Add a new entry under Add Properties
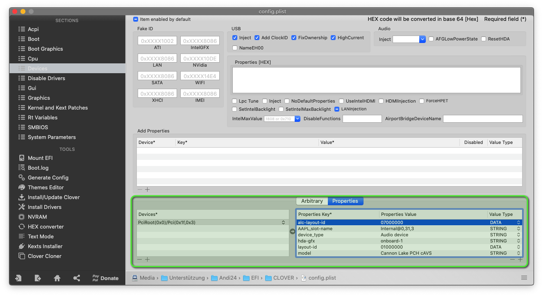Image resolution: width=543 pixels, height=296 pixels. click(x=148, y=190)
